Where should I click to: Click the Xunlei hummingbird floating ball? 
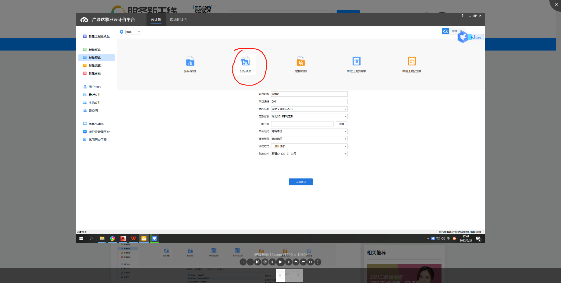(x=463, y=37)
